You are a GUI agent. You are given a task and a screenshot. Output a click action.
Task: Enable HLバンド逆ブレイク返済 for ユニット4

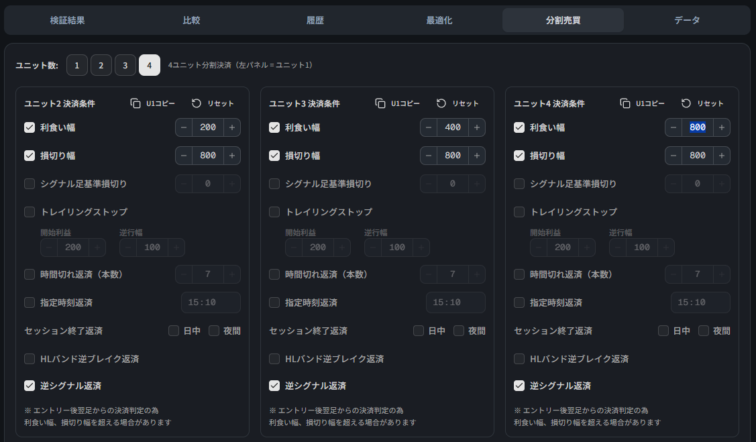pyautogui.click(x=519, y=359)
